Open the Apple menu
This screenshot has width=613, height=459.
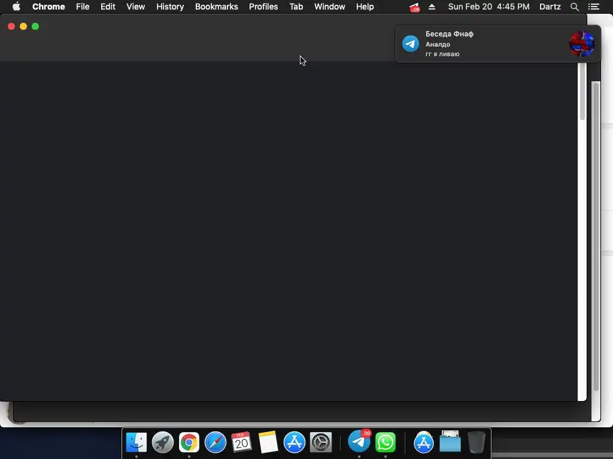pos(16,7)
